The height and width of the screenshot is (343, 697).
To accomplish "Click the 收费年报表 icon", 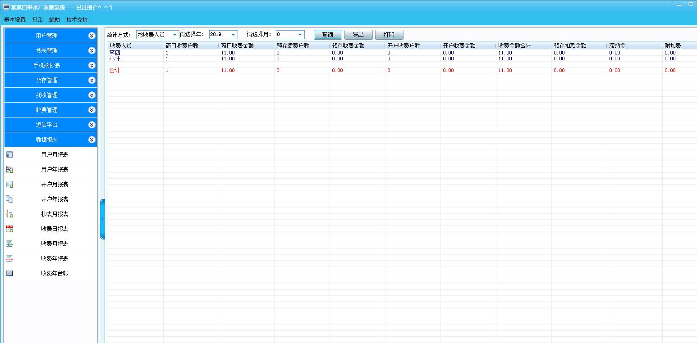I will [9, 258].
